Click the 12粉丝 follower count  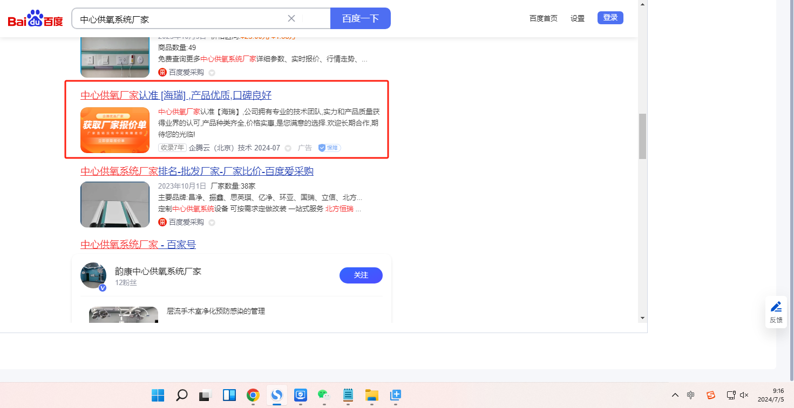(x=126, y=283)
